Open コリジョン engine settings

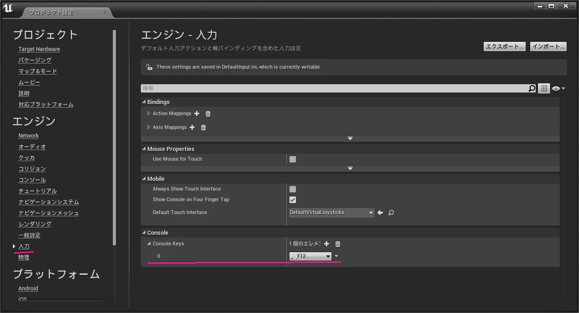pos(32,169)
